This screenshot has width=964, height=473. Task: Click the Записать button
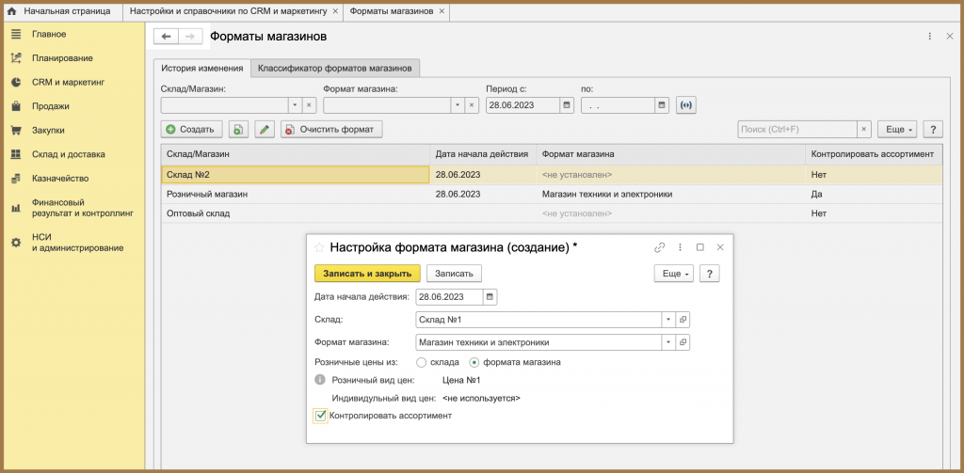(x=454, y=274)
